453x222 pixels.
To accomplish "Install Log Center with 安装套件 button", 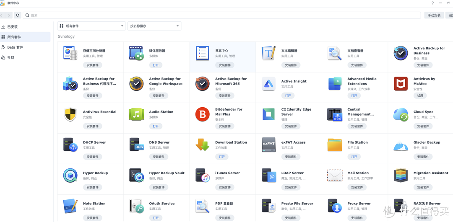I will [x=224, y=65].
